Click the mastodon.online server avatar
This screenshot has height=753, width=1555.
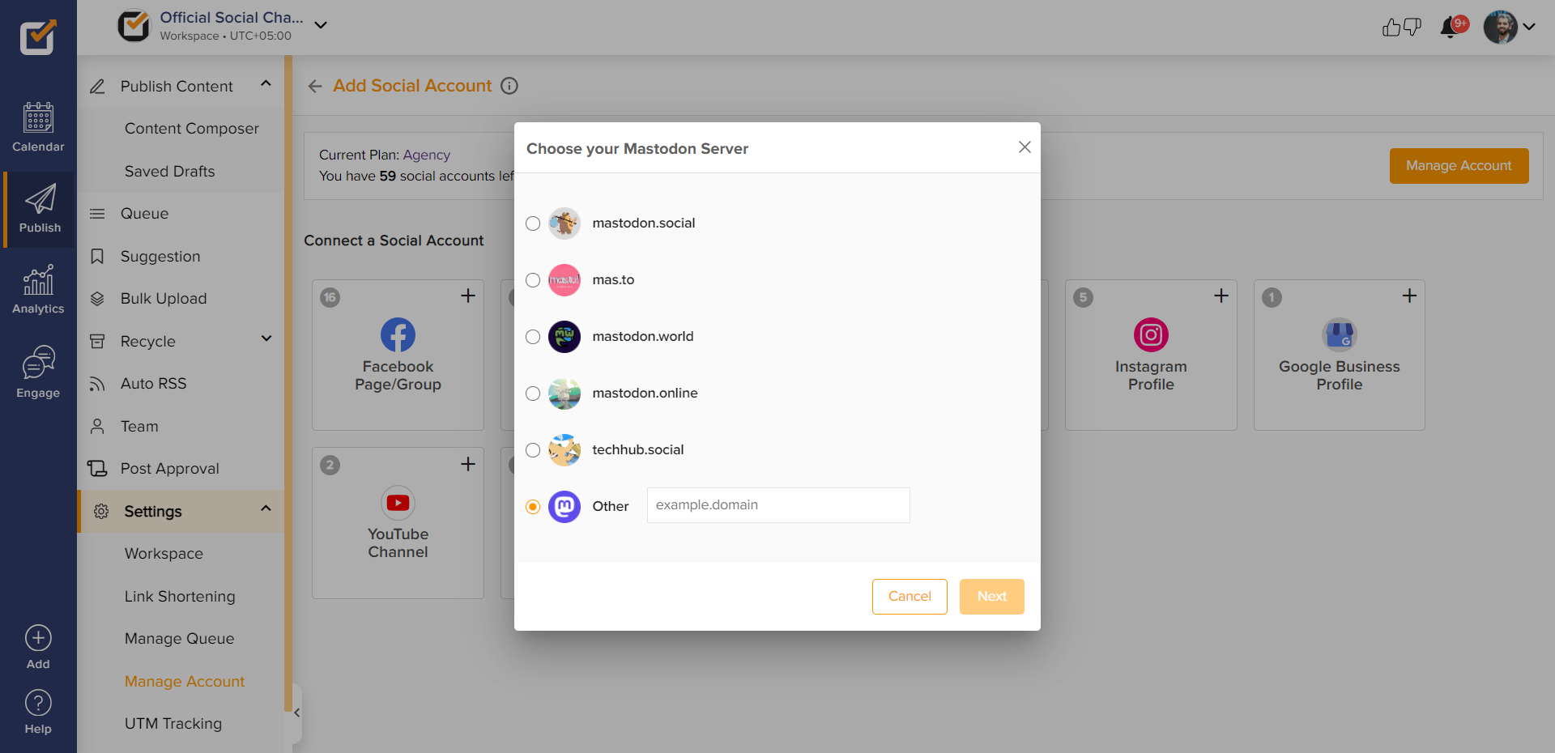click(x=564, y=394)
